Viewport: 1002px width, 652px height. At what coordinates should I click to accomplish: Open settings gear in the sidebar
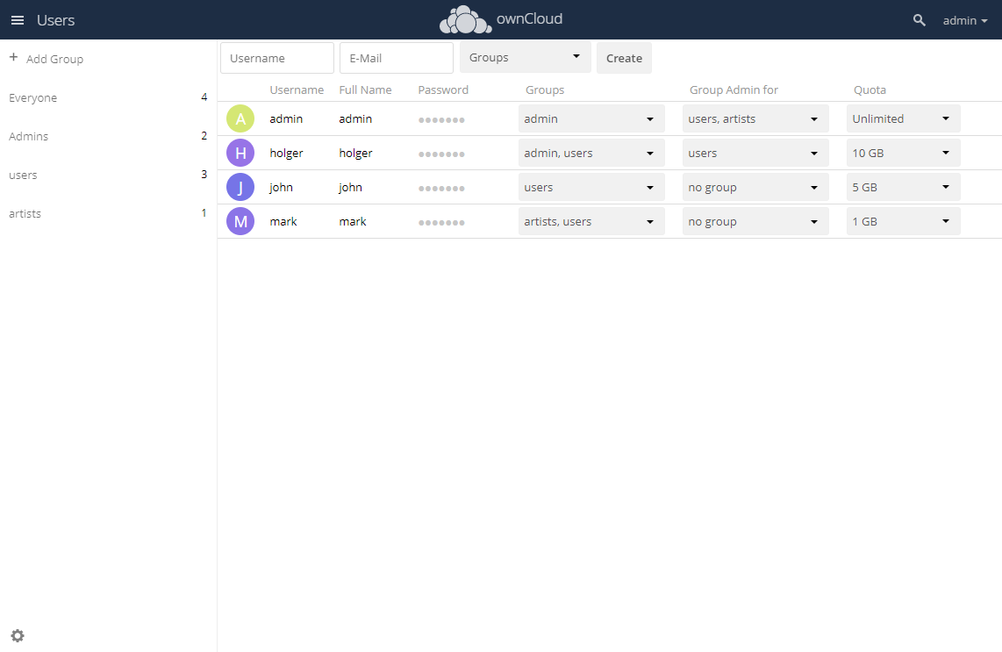(x=18, y=636)
